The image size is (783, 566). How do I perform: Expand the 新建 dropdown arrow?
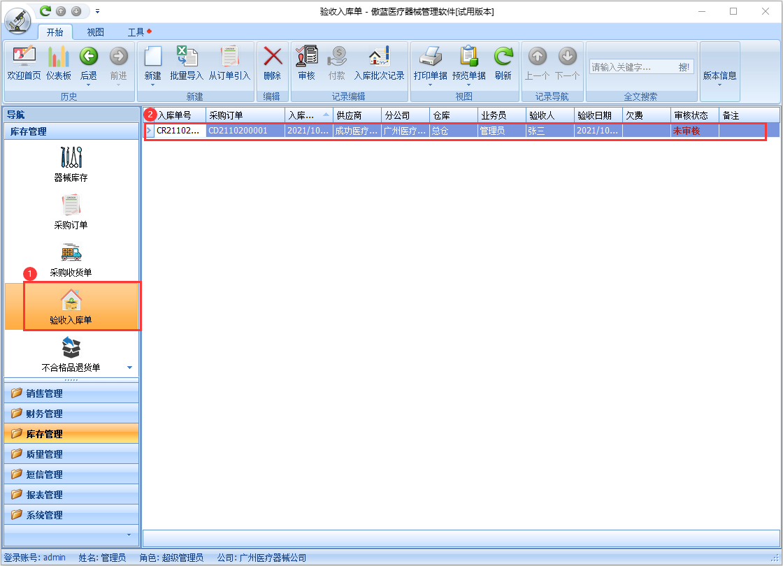[152, 85]
